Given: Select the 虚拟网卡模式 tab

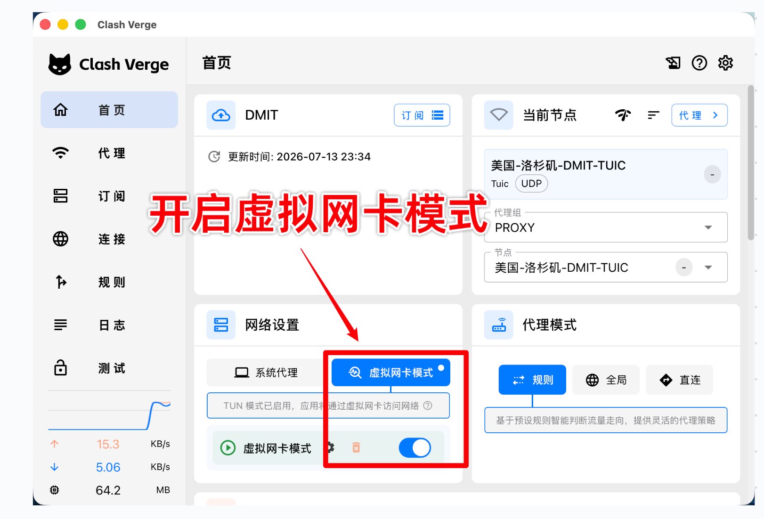Looking at the screenshot, I should [391, 373].
